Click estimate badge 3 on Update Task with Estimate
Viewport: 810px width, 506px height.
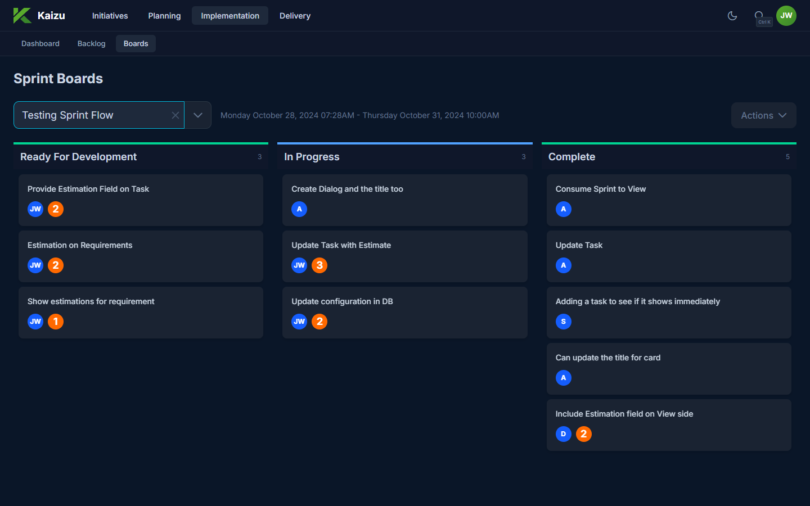(319, 265)
